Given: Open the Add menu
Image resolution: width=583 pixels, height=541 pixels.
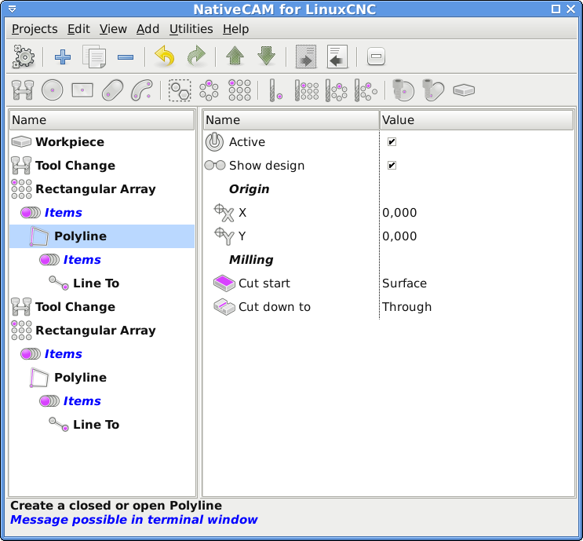Looking at the screenshot, I should [x=148, y=29].
